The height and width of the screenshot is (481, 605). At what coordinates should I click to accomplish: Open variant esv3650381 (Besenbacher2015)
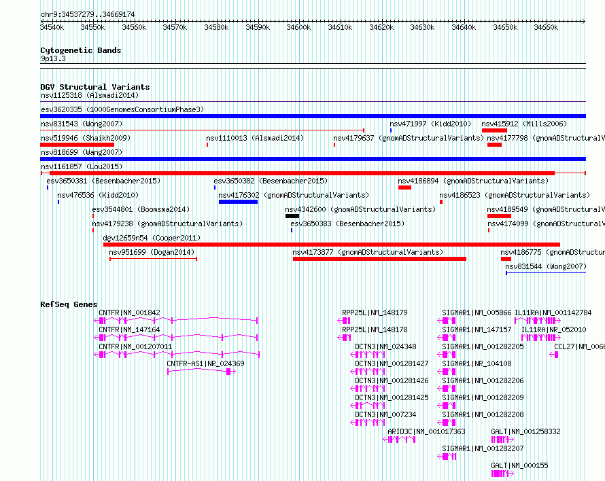[x=103, y=181]
